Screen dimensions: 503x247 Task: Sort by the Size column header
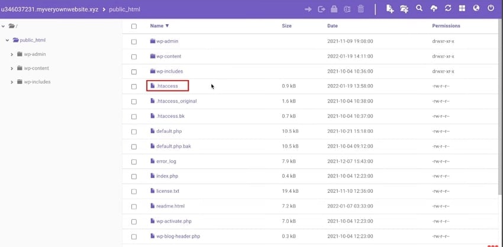point(286,26)
